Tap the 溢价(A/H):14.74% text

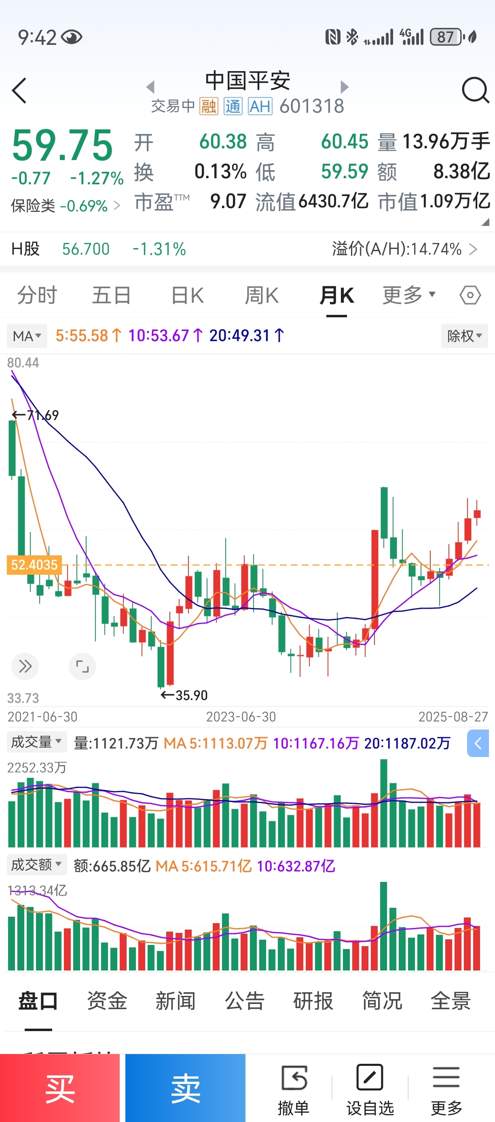(x=396, y=249)
